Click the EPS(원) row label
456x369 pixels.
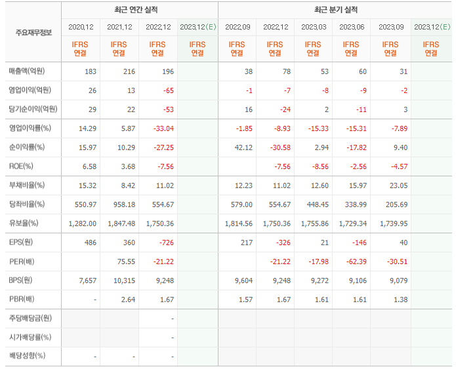20,242
